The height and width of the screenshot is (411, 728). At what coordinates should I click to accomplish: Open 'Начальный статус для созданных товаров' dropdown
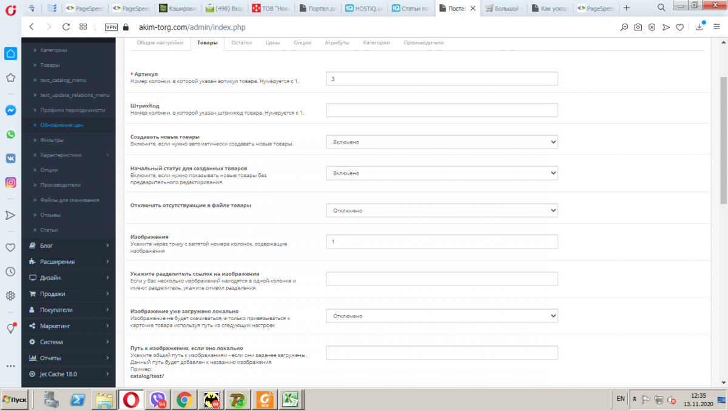pyautogui.click(x=442, y=173)
